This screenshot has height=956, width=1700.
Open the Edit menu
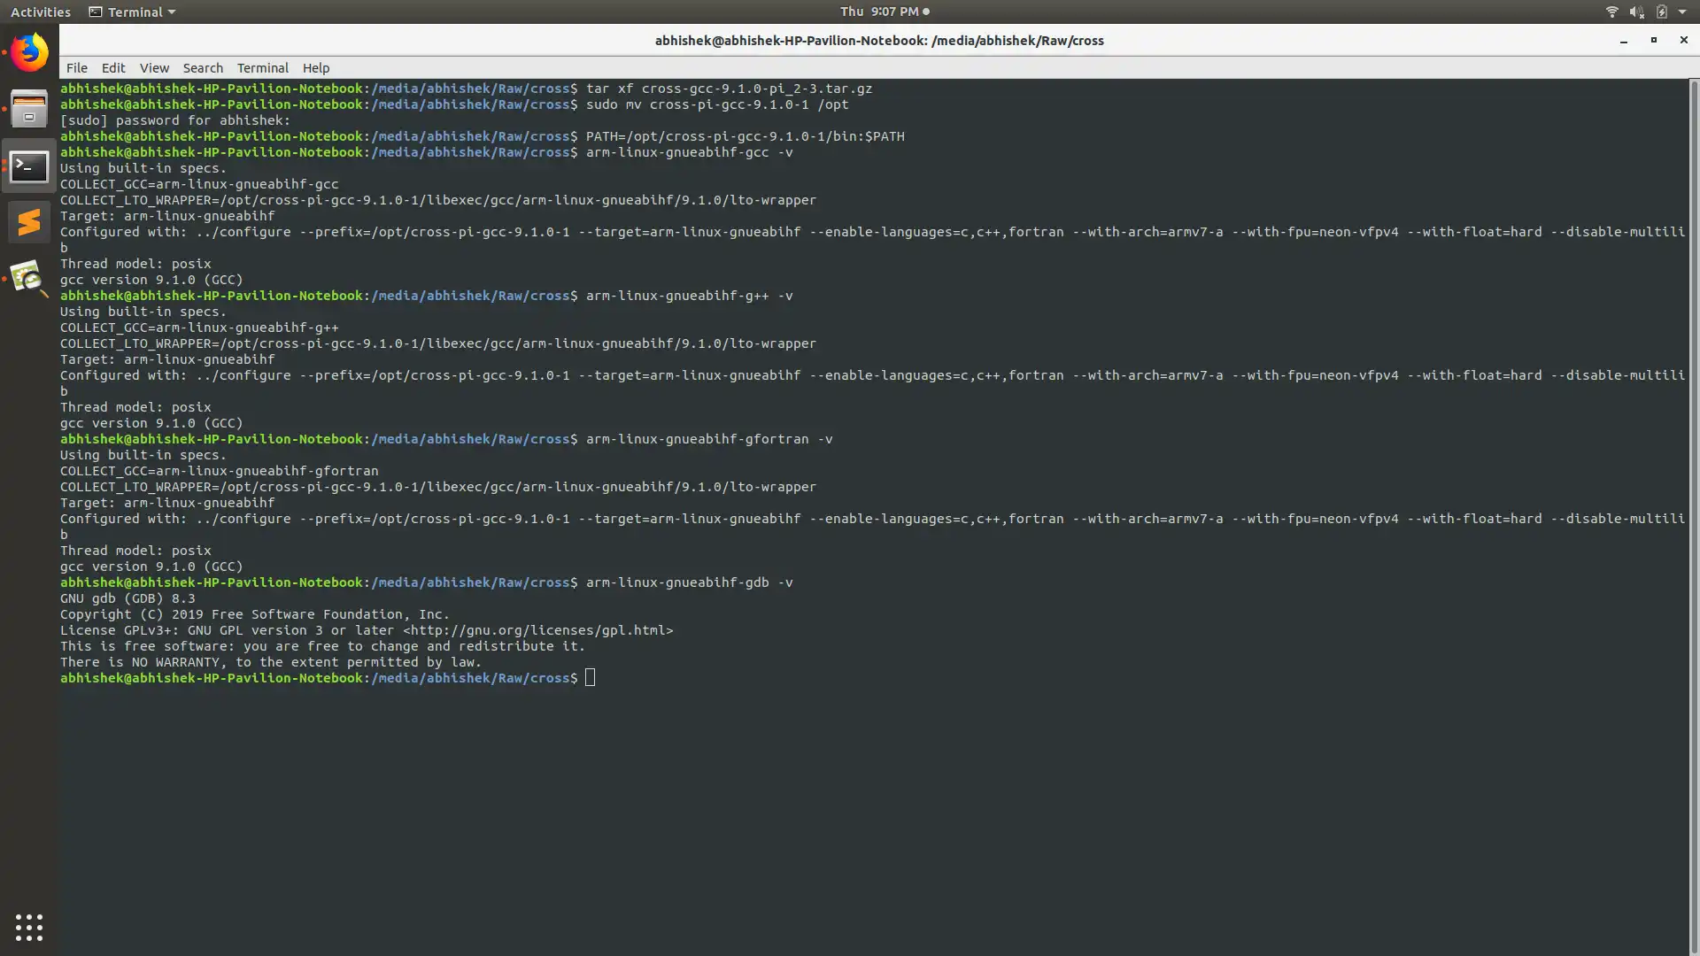pos(113,68)
